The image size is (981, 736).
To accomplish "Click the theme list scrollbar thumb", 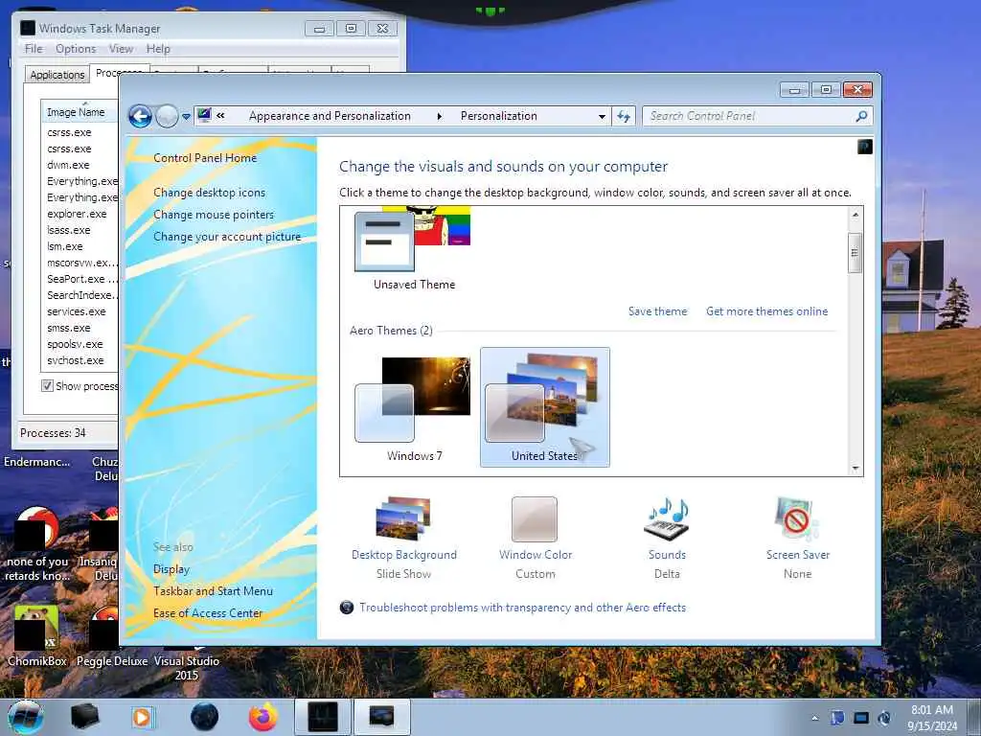I will click(855, 253).
